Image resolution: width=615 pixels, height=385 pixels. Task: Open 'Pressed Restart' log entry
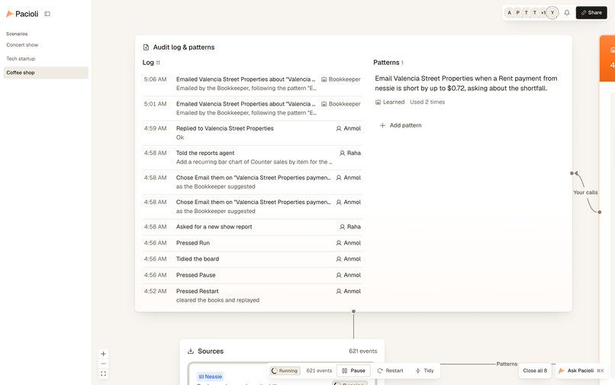(x=253, y=296)
